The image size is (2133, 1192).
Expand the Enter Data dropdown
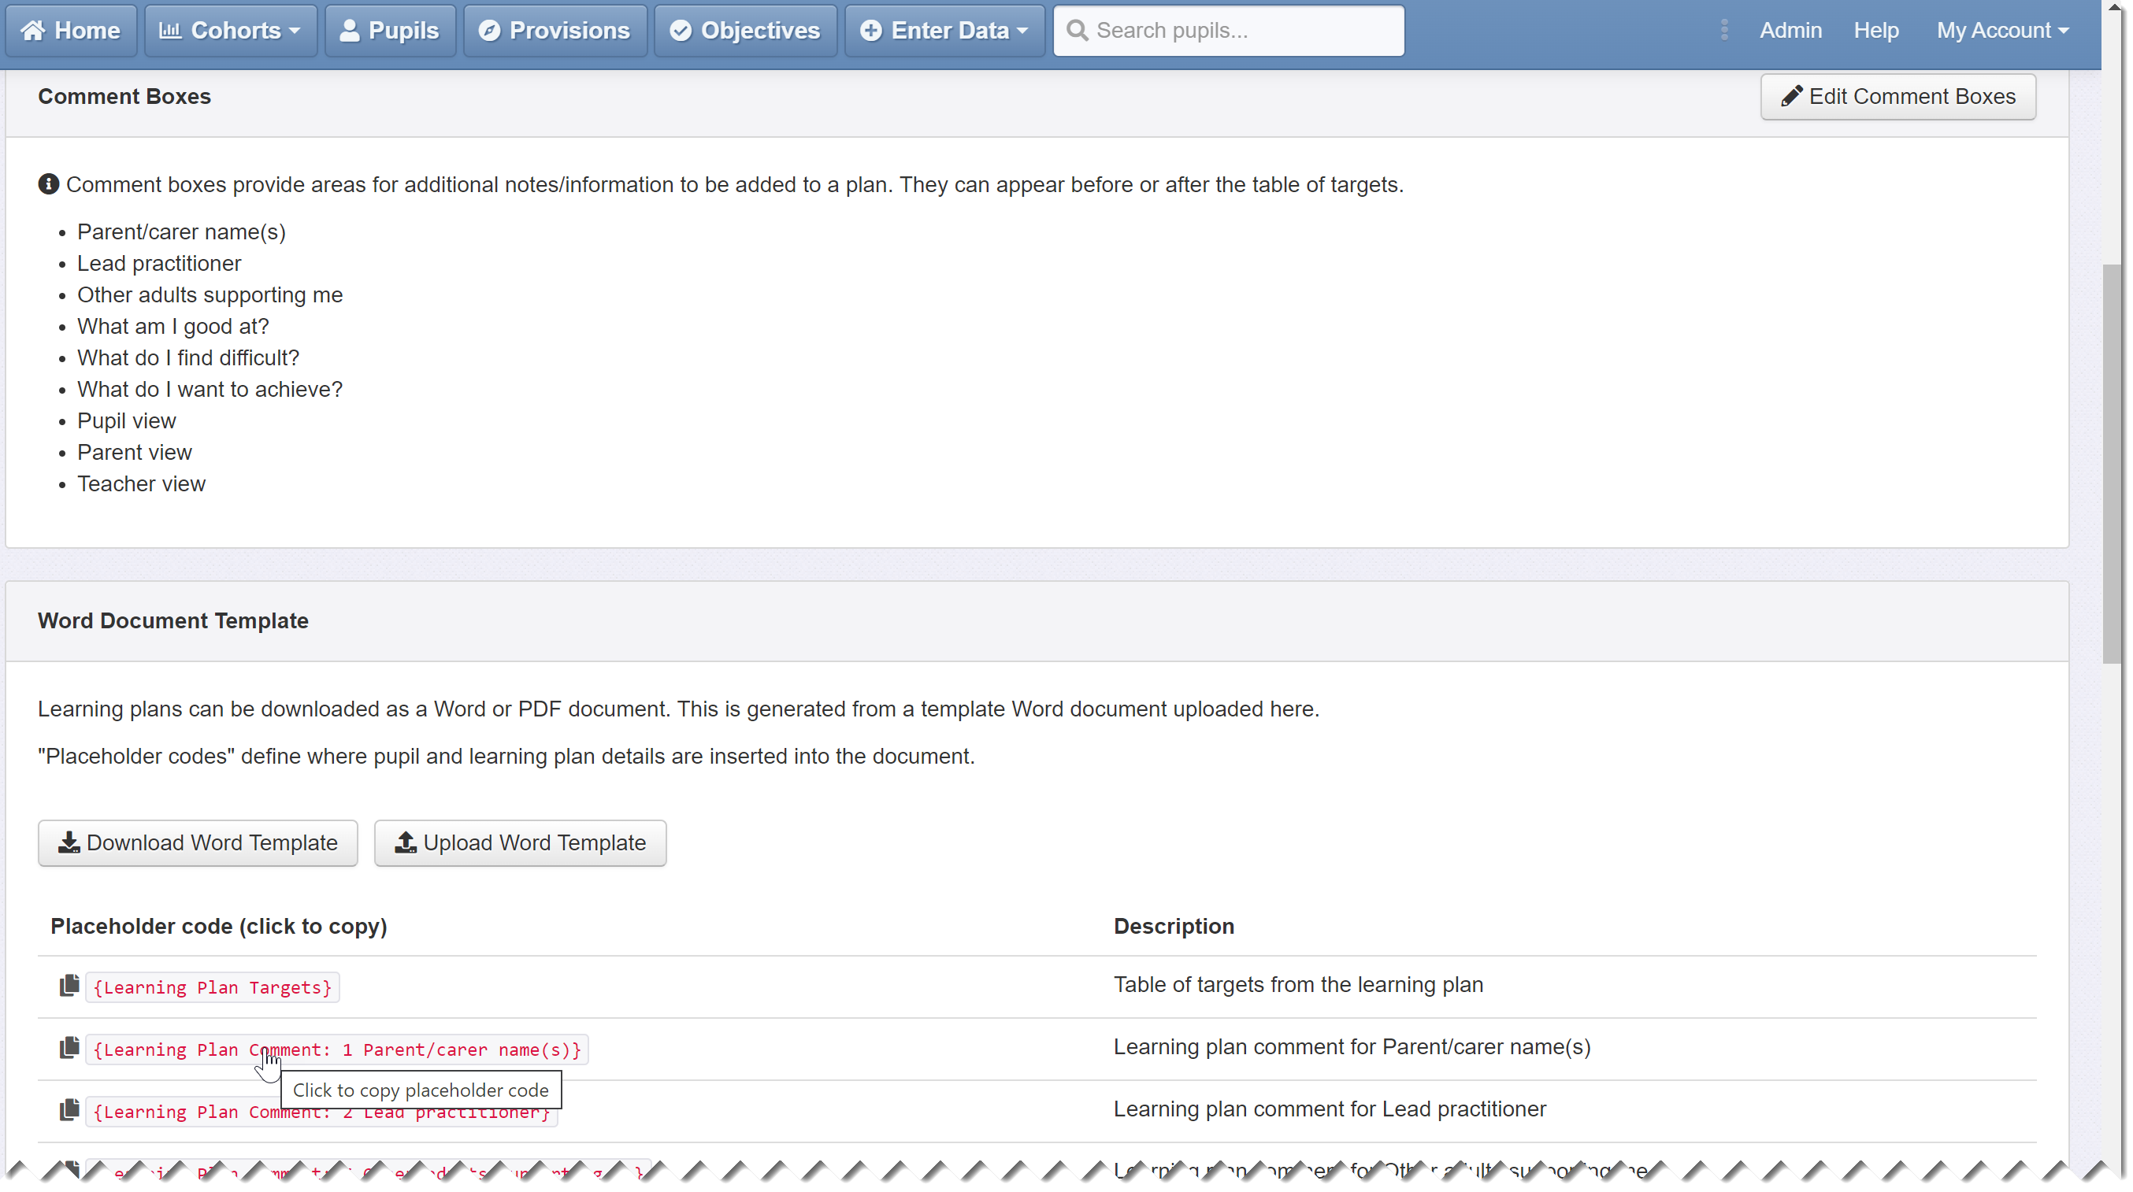[944, 31]
